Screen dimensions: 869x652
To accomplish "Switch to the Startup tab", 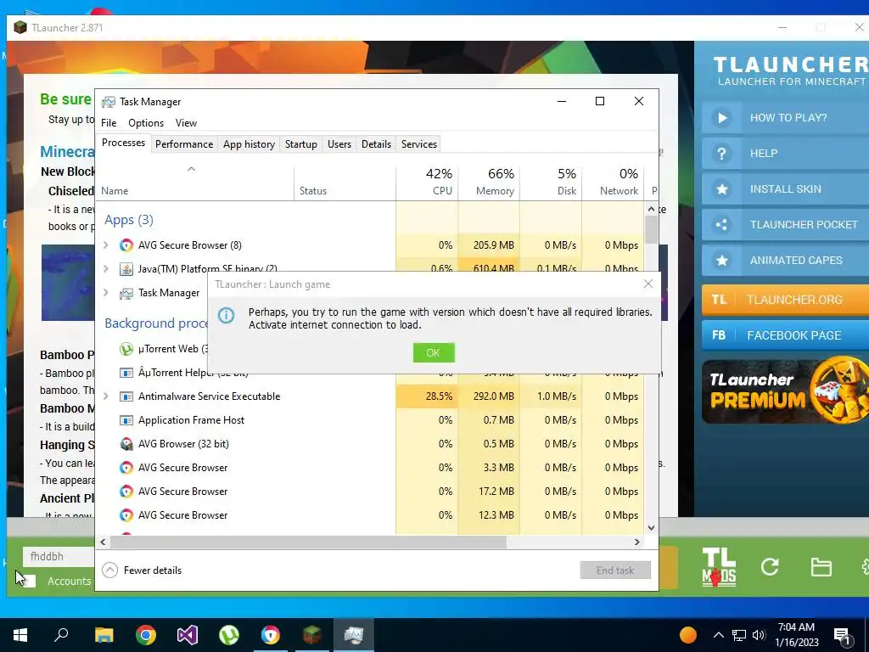I will (301, 144).
